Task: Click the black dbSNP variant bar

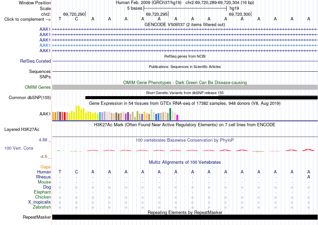Action: (x=202, y=97)
